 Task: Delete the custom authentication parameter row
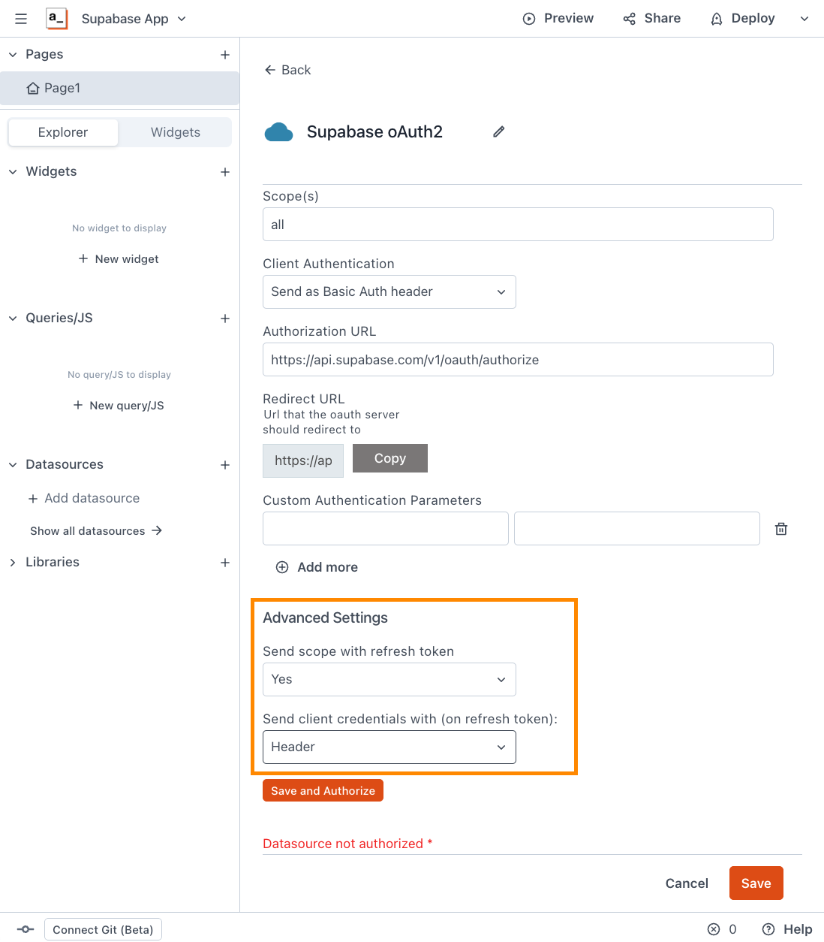[780, 528]
